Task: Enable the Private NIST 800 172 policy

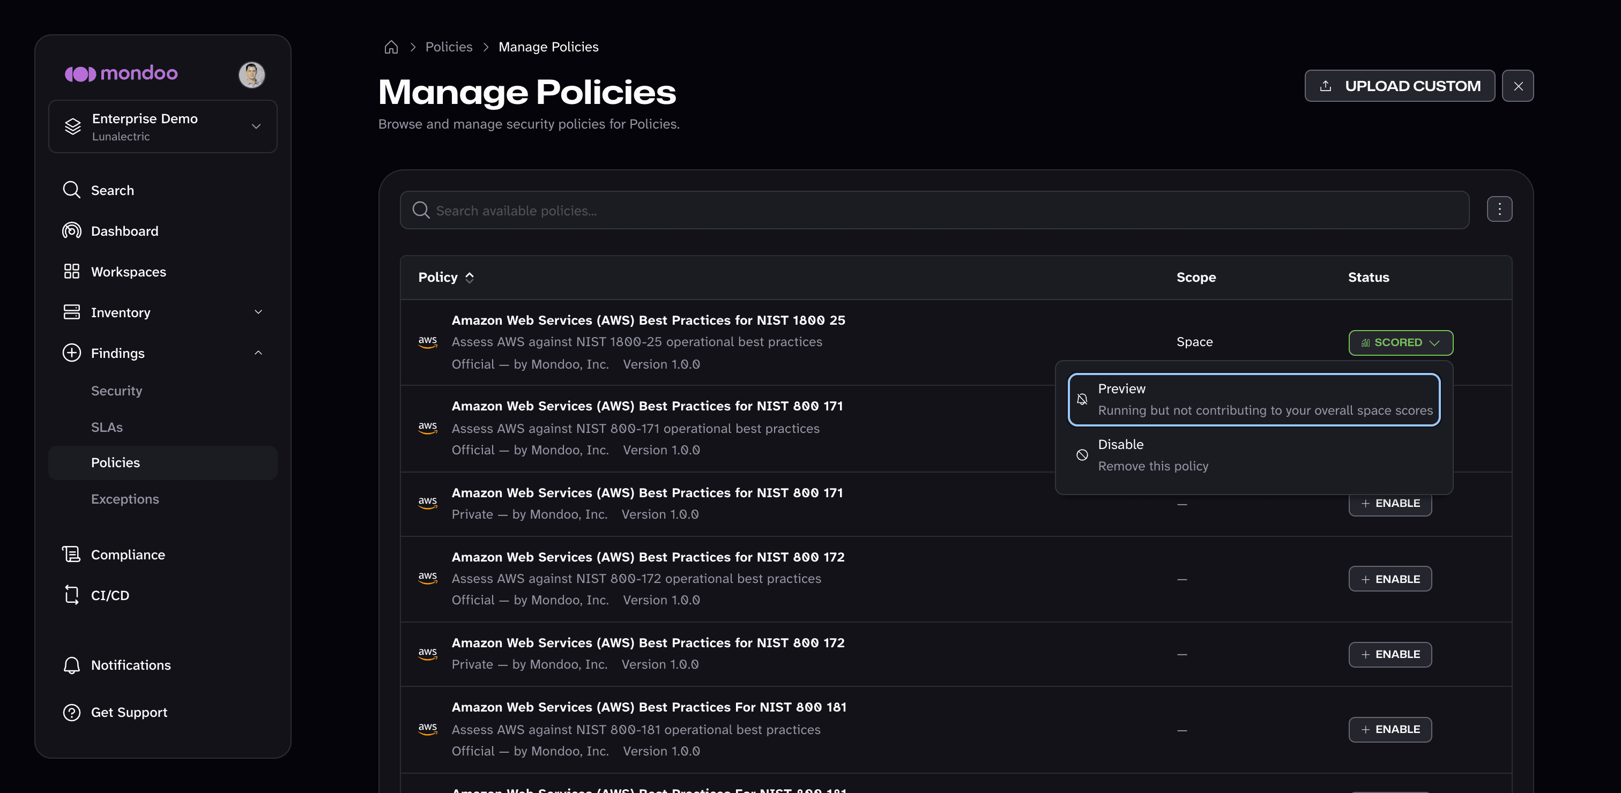Action: coord(1390,654)
